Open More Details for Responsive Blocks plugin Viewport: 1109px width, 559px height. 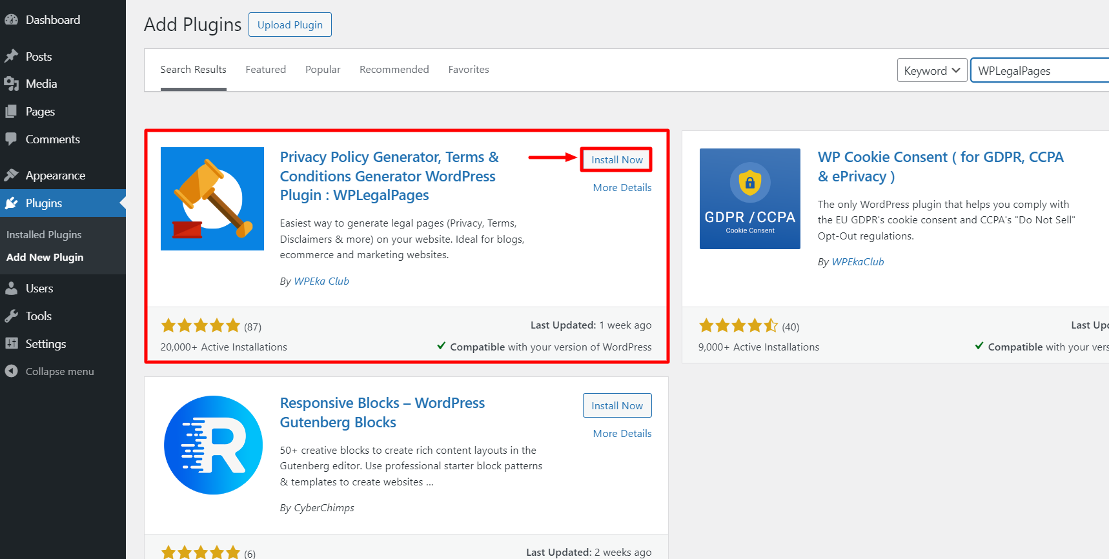(622, 434)
